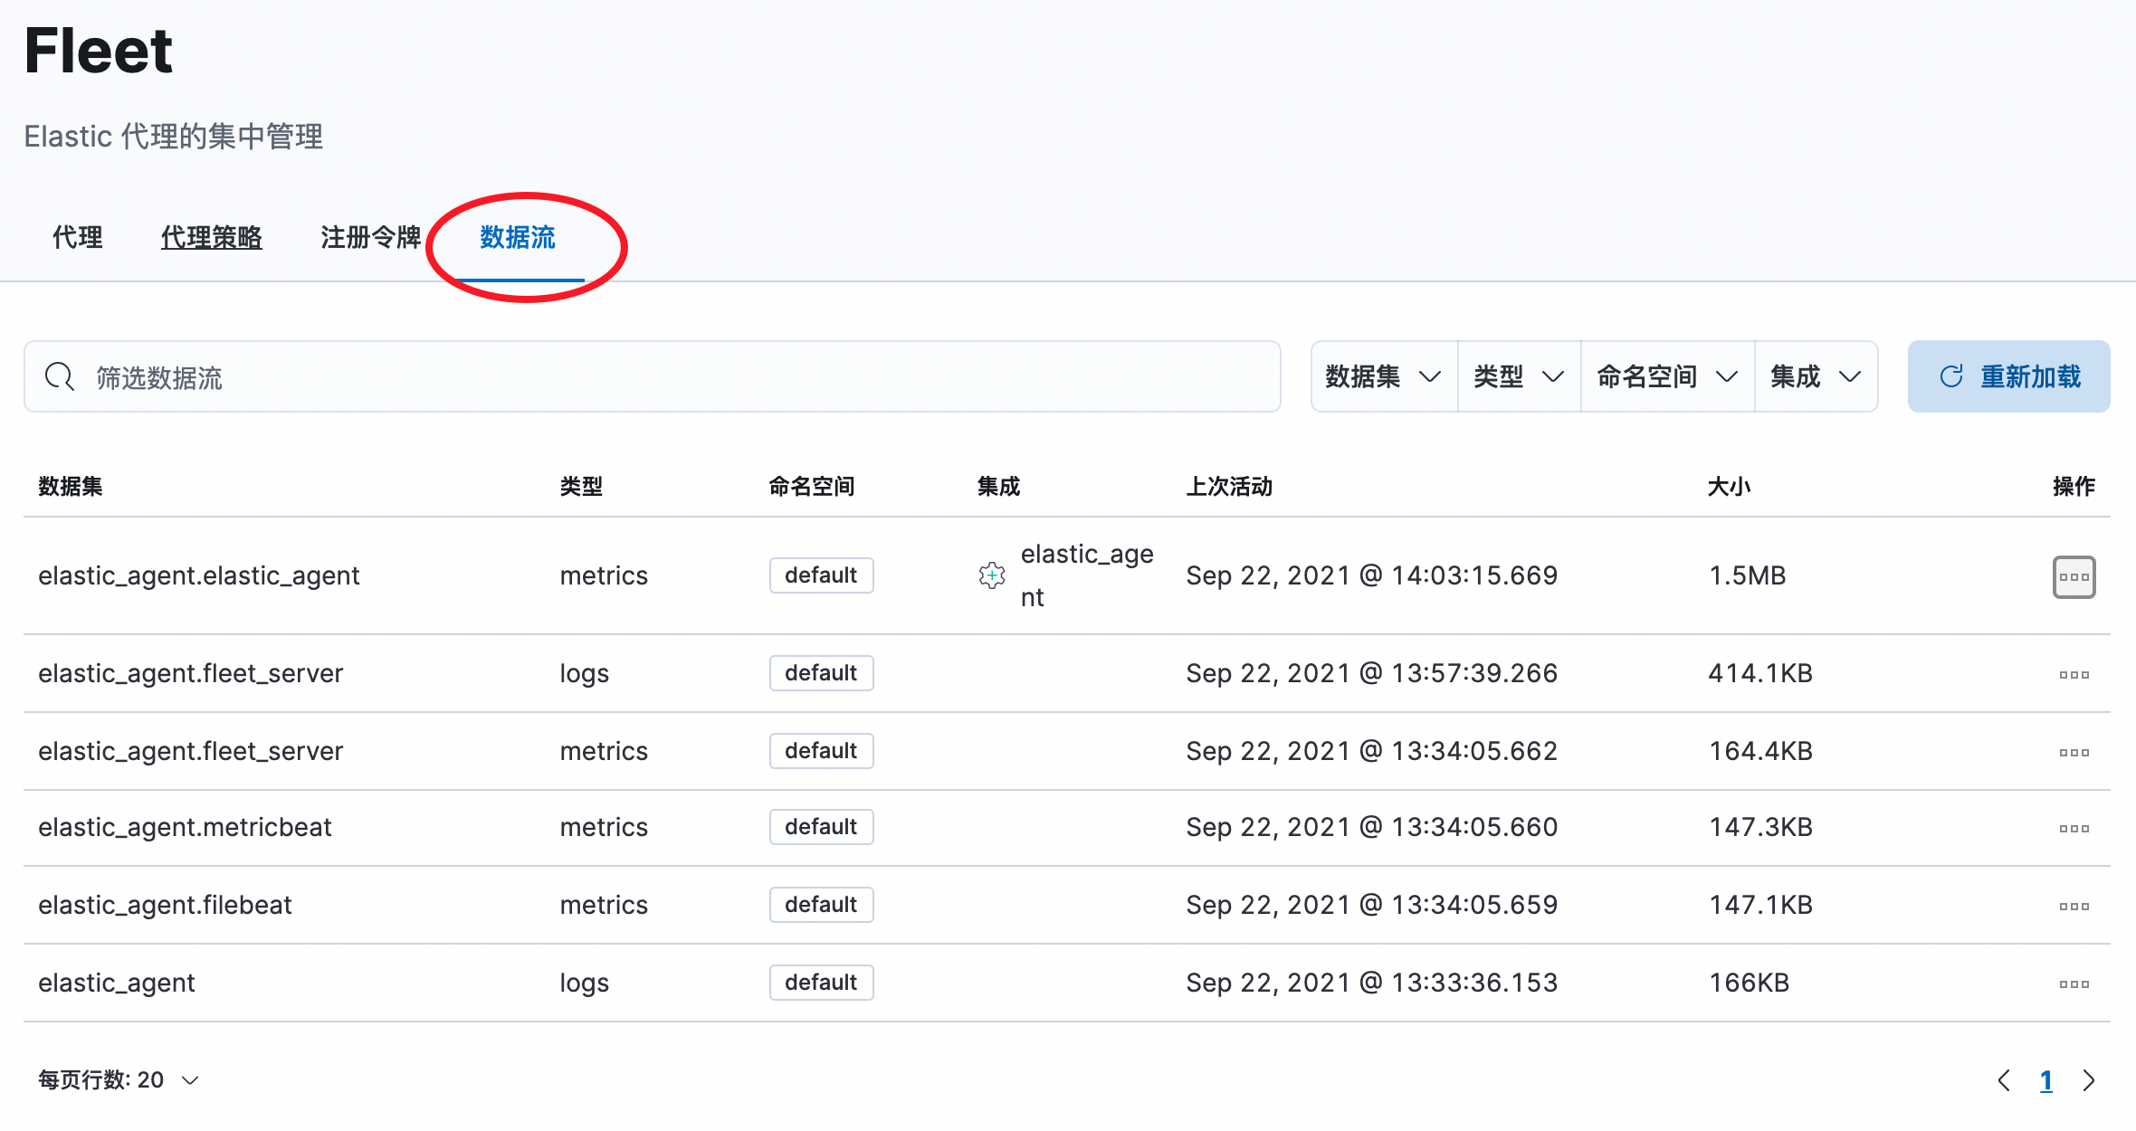Go to the previous page arrow
The width and height of the screenshot is (2136, 1131).
coord(2004,1080)
